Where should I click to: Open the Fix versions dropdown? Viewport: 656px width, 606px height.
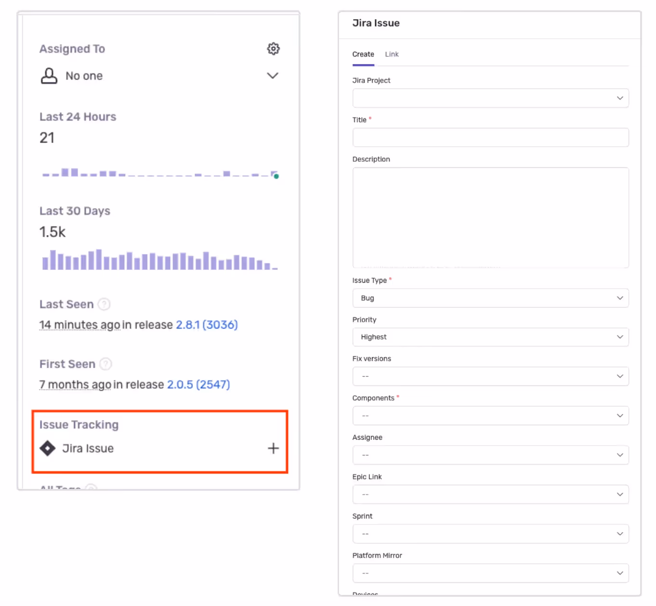[x=490, y=376]
